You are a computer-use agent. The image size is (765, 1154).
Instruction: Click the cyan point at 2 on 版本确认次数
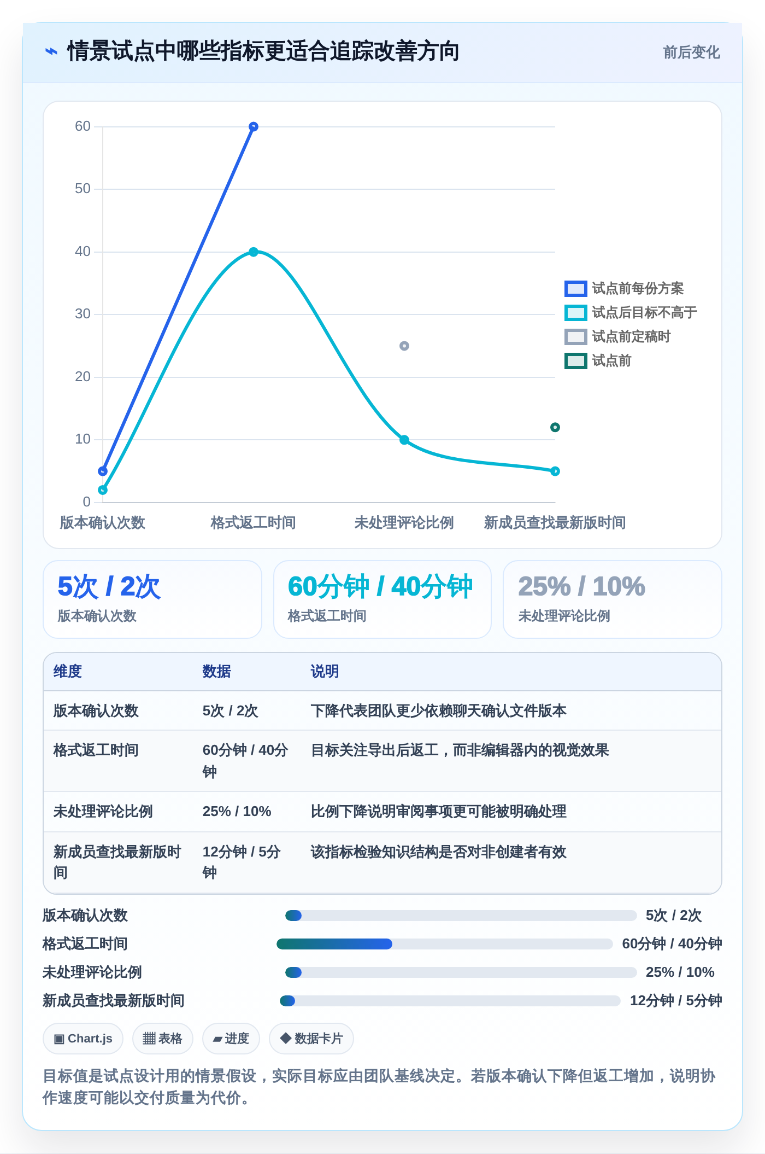coord(103,490)
